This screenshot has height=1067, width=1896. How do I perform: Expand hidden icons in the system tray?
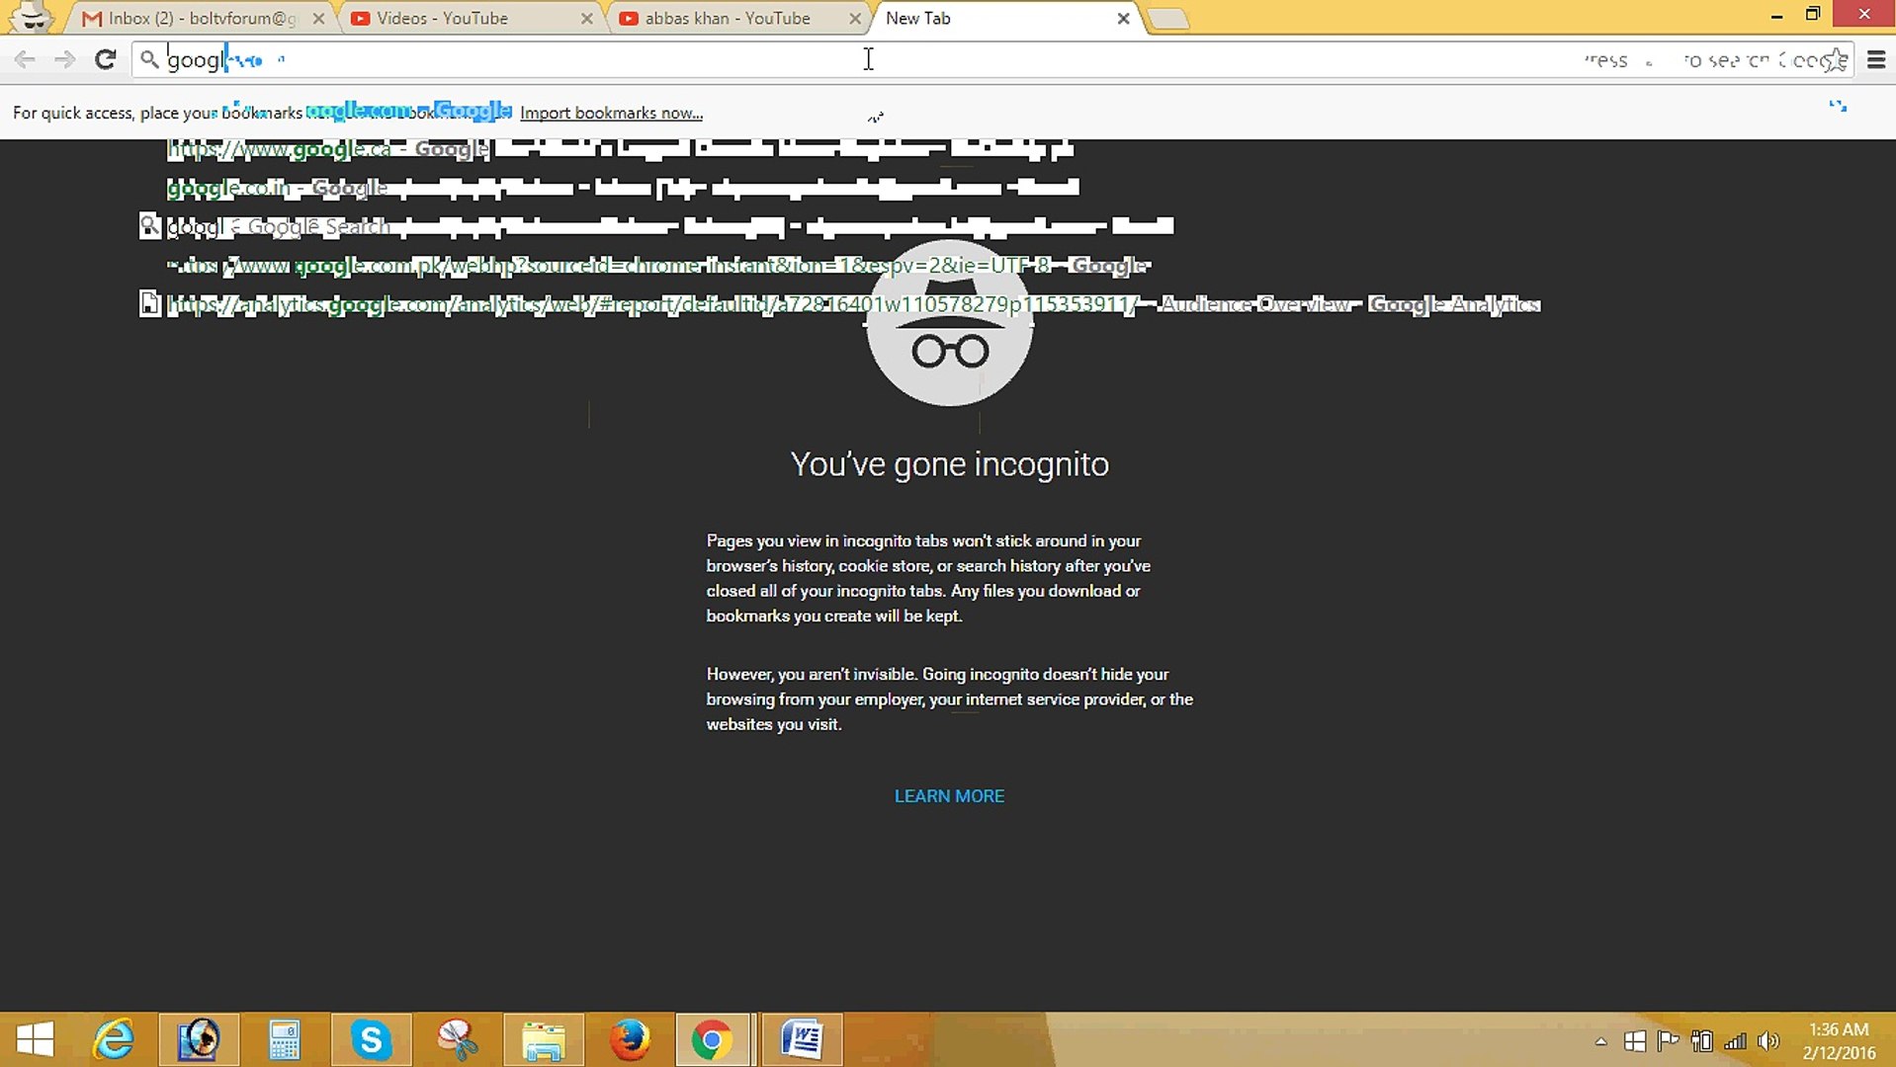pos(1600,1040)
